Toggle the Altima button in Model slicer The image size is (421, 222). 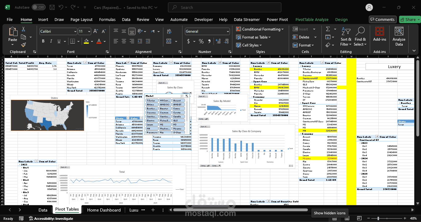[x=152, y=105]
